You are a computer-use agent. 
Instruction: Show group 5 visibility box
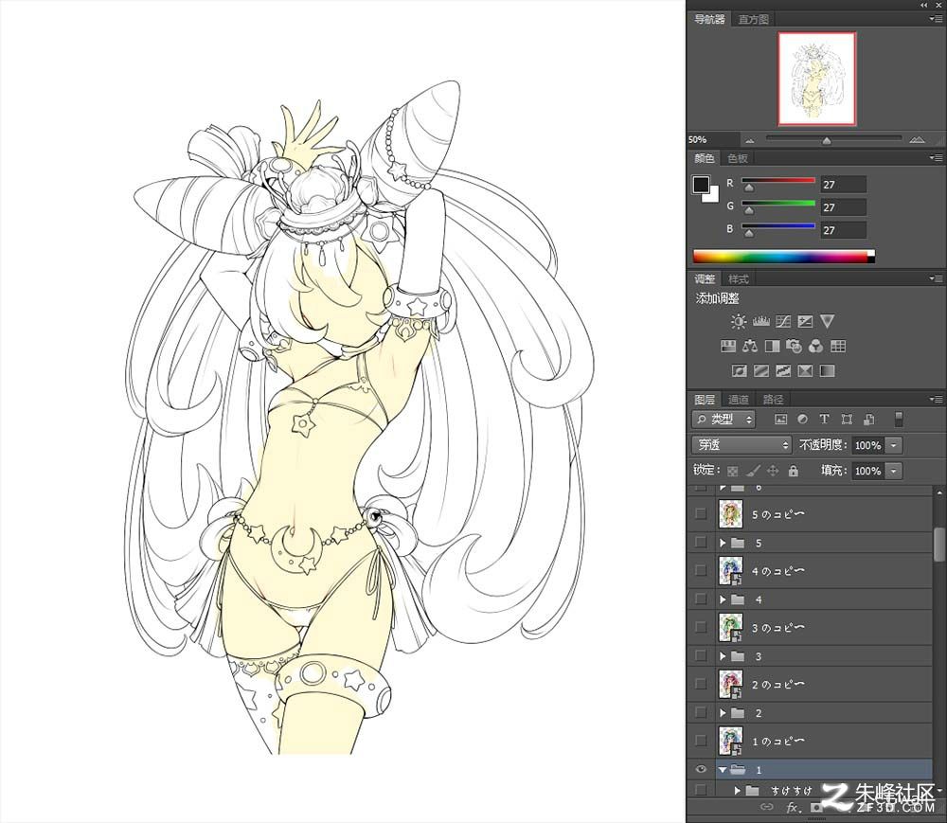coord(701,543)
